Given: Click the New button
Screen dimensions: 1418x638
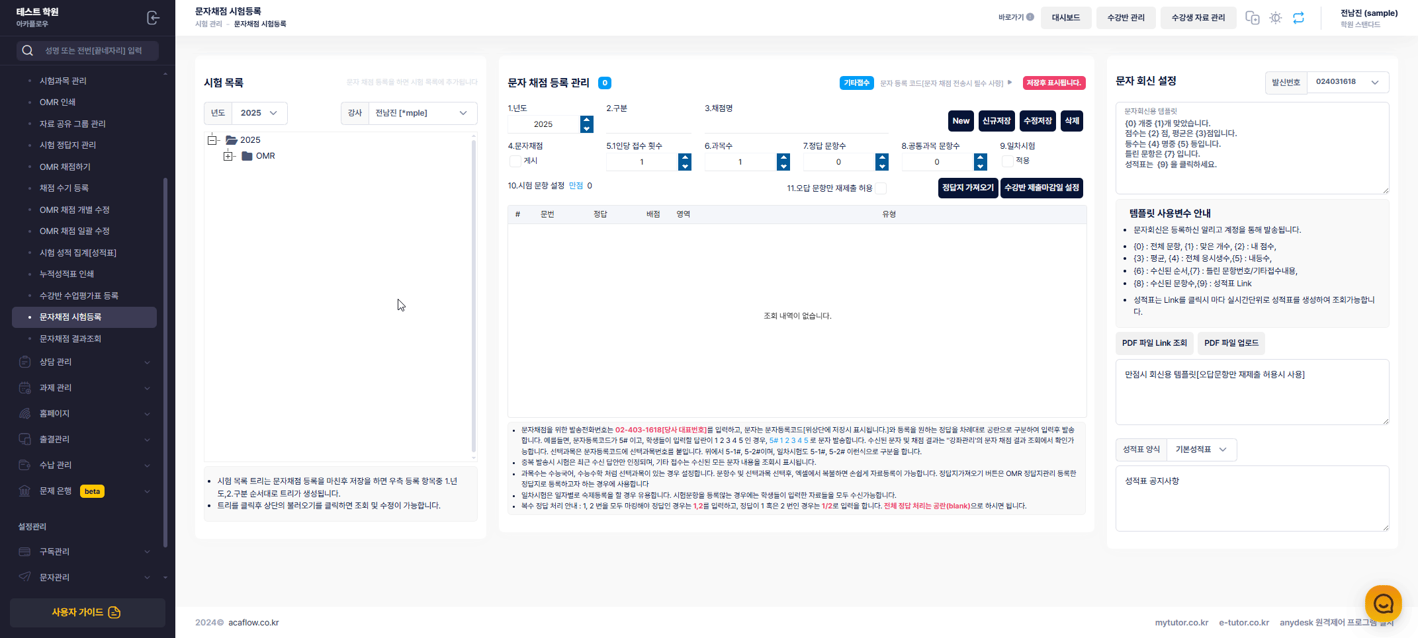Looking at the screenshot, I should pyautogui.click(x=961, y=120).
